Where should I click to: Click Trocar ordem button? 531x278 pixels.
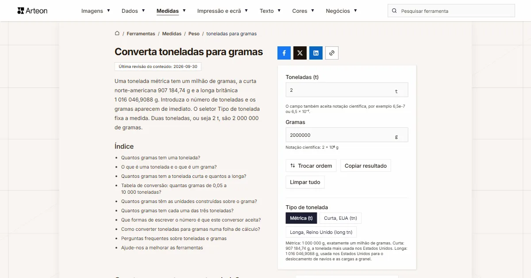pyautogui.click(x=311, y=166)
